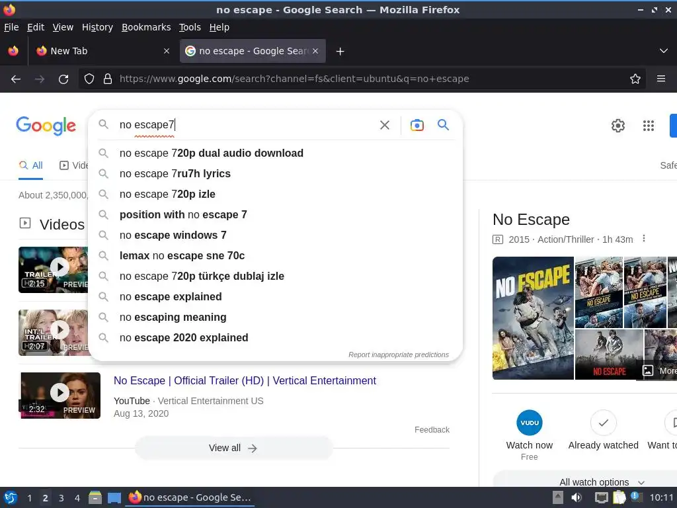Open the Bookmarks menu
The height and width of the screenshot is (508, 677).
146,27
